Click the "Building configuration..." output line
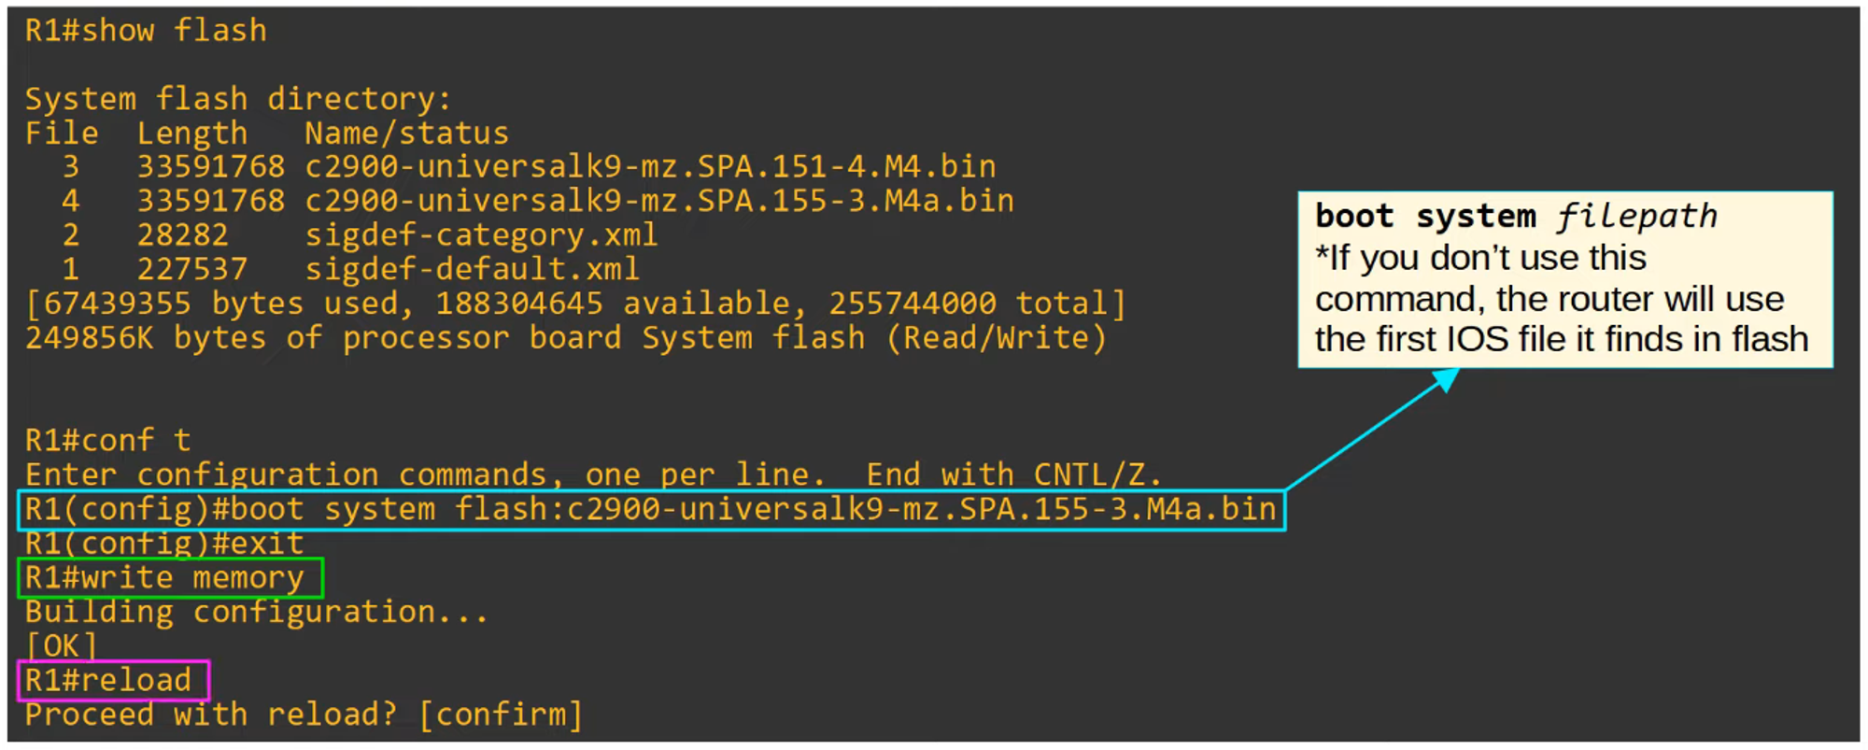The width and height of the screenshot is (1868, 750). (257, 613)
